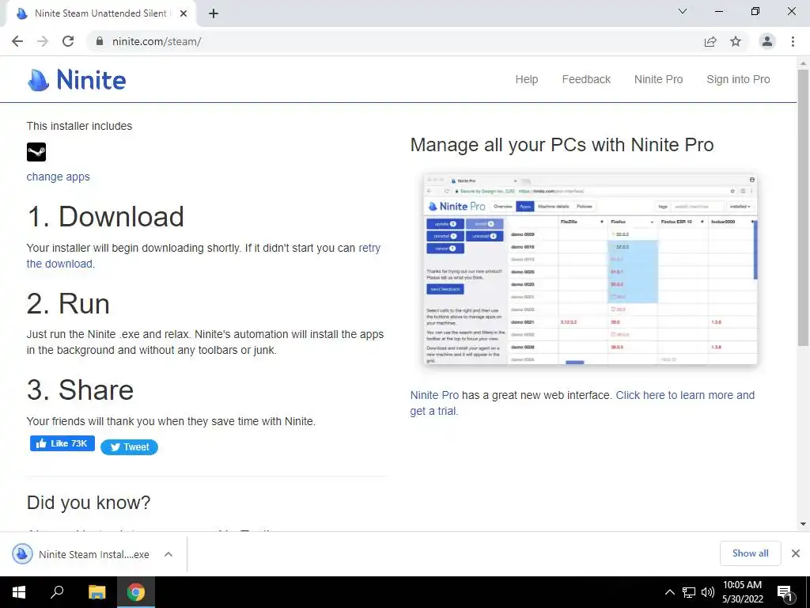Click the scrollbar up arrow

tap(803, 63)
